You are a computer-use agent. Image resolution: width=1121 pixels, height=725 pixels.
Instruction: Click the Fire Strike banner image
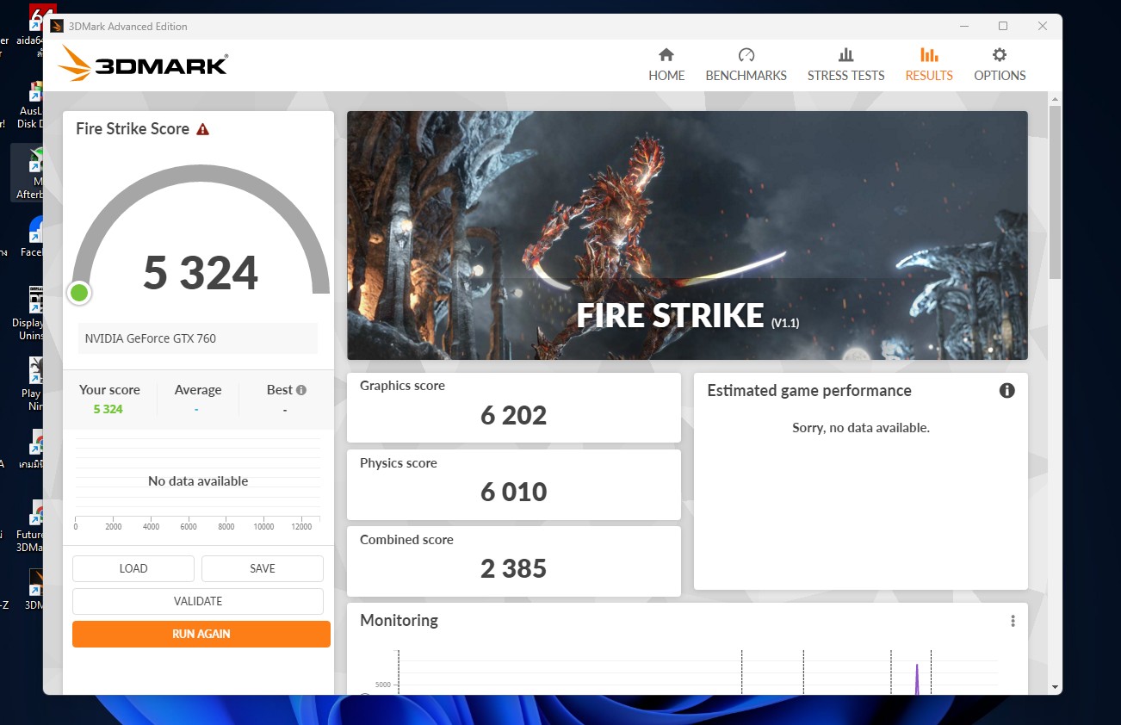(x=687, y=235)
